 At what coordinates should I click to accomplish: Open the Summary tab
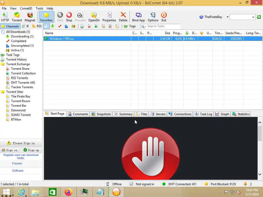pyautogui.click(x=124, y=114)
